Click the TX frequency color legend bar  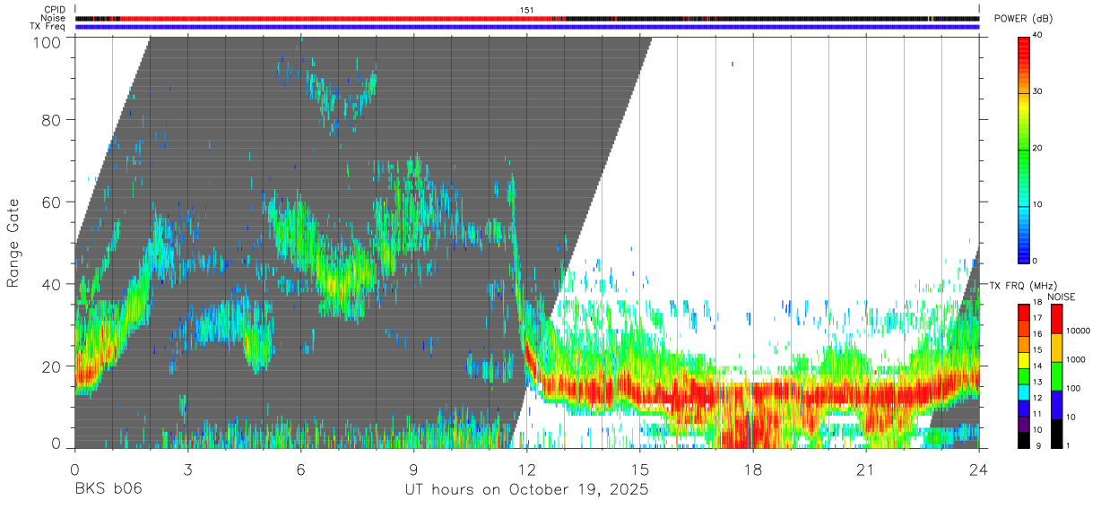[x=1025, y=375]
